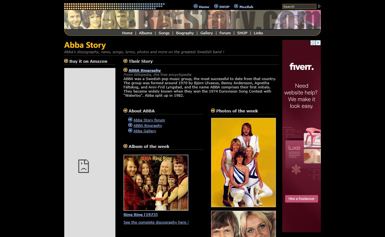
Task: Visit the Abba Story forum link
Action: pos(149,120)
